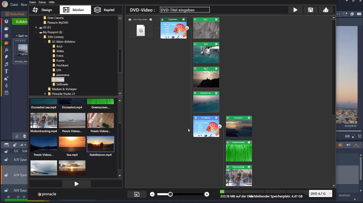Open project bins icon in library sidebar

click(6, 29)
